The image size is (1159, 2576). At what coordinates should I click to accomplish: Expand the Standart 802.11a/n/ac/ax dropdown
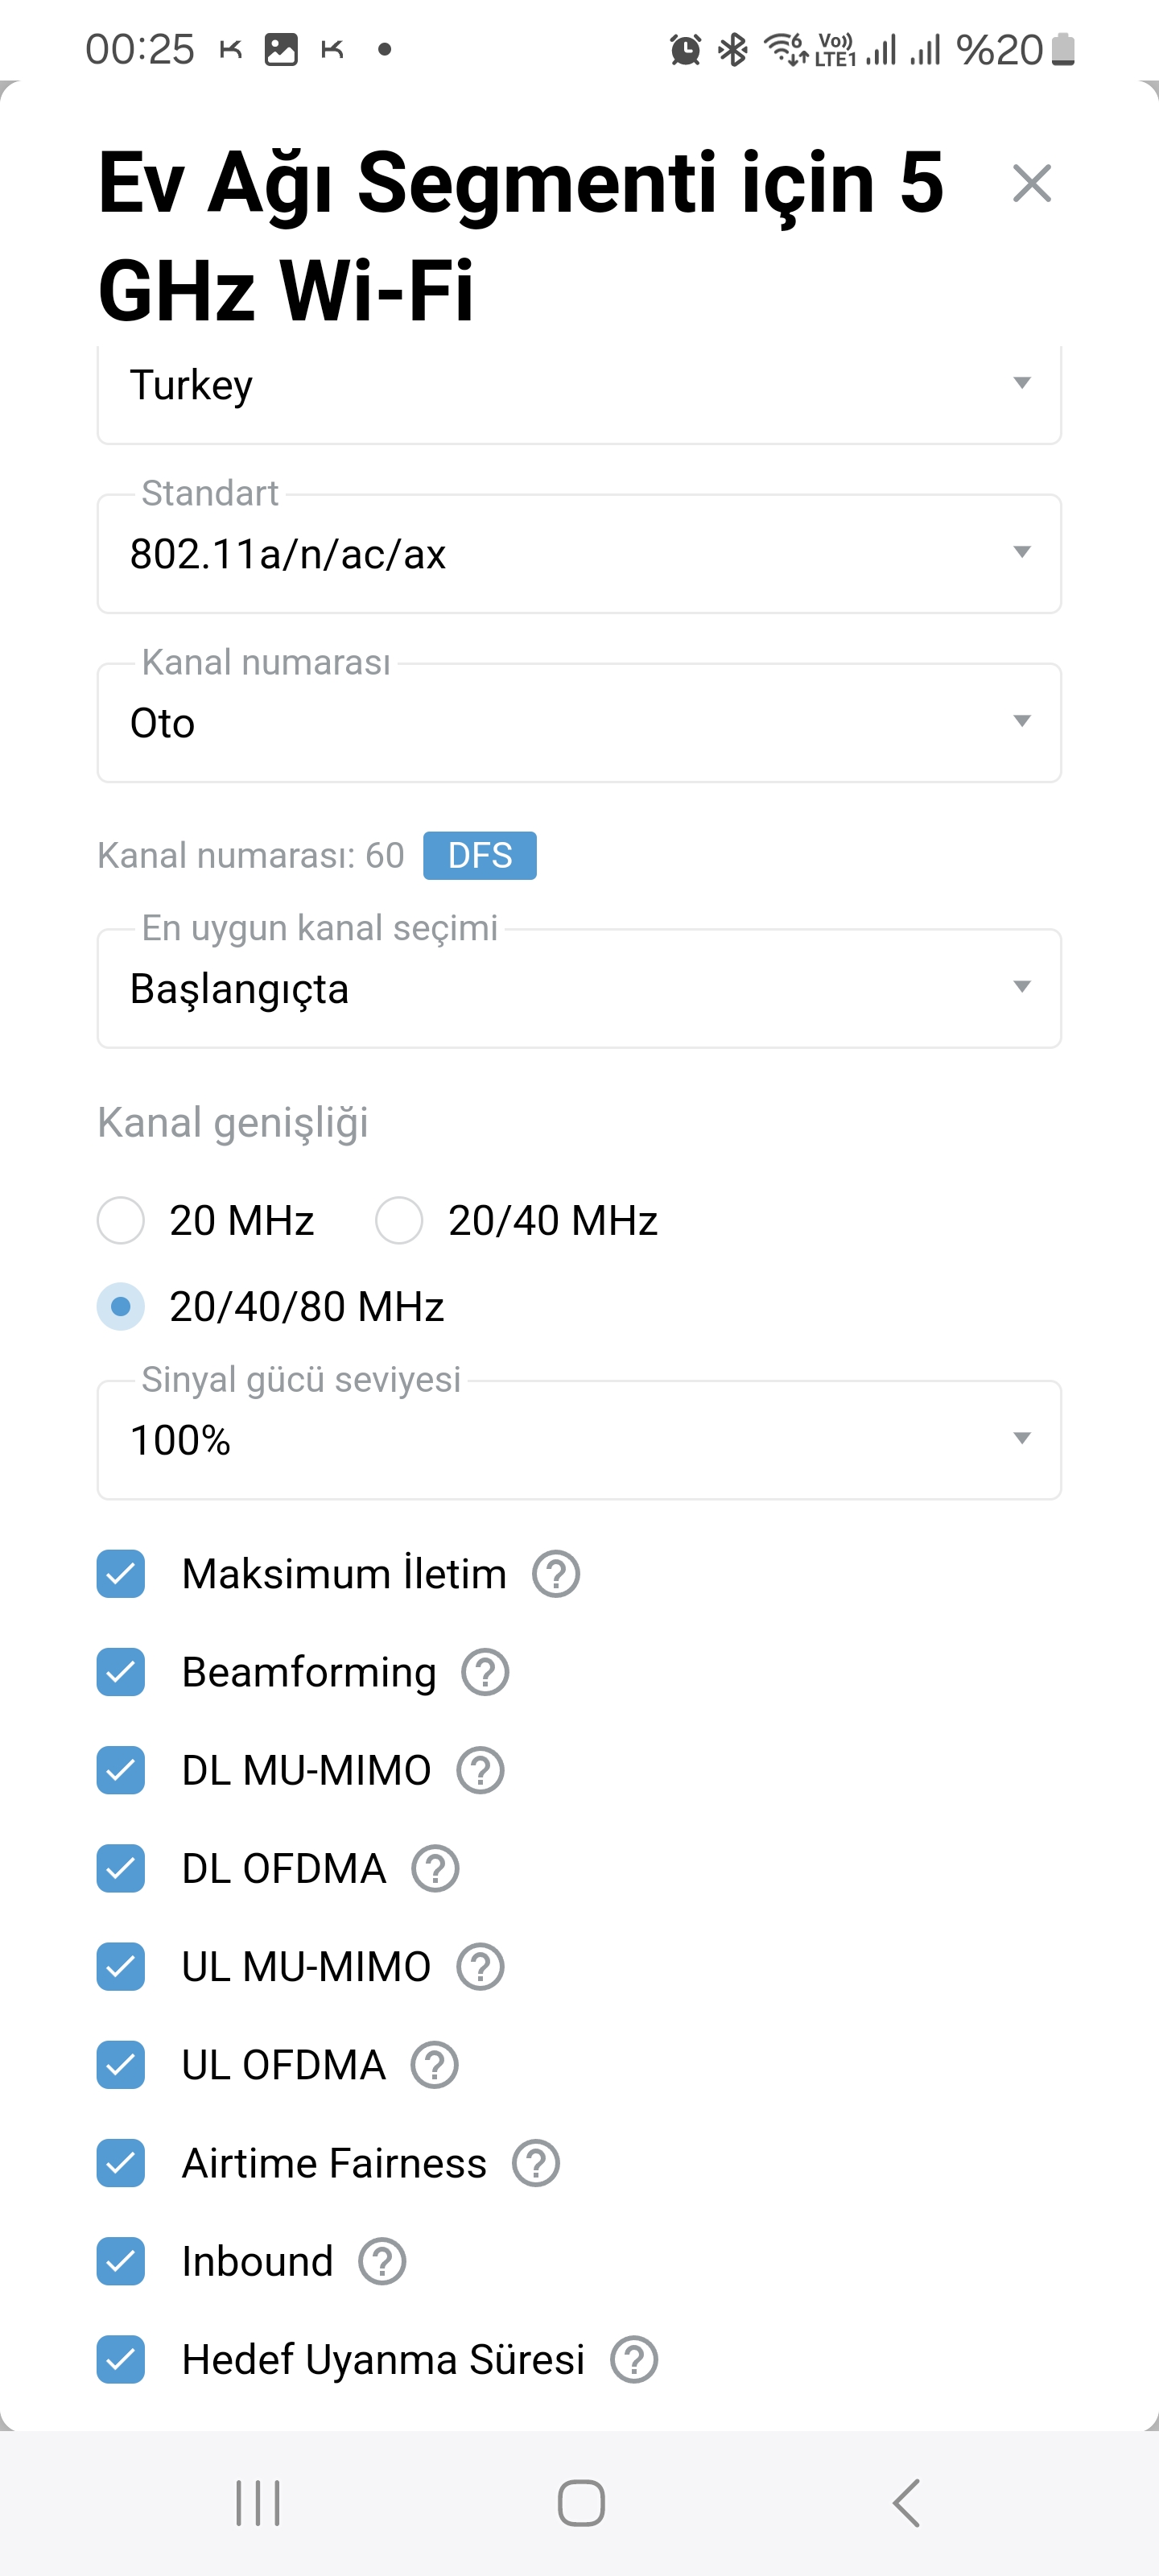(579, 554)
